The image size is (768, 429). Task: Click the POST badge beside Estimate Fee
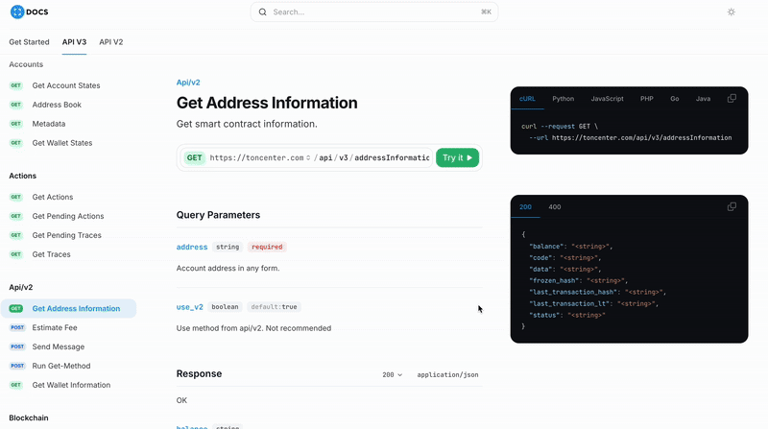(17, 327)
